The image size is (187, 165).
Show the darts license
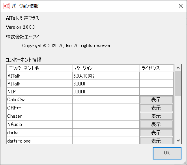click(156, 133)
